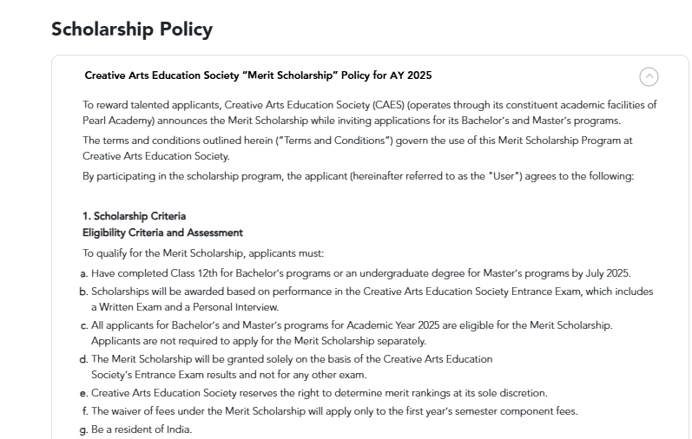Click the sentence starting "By participating in the scholarship"
Viewport: 692px width, 439px height.
(359, 177)
